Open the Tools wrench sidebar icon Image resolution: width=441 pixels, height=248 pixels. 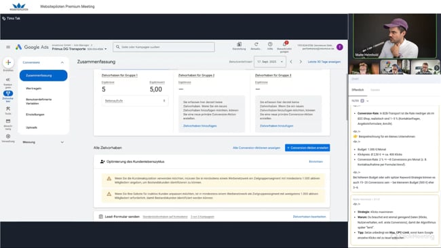point(8,108)
